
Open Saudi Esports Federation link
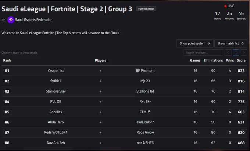[34, 20]
